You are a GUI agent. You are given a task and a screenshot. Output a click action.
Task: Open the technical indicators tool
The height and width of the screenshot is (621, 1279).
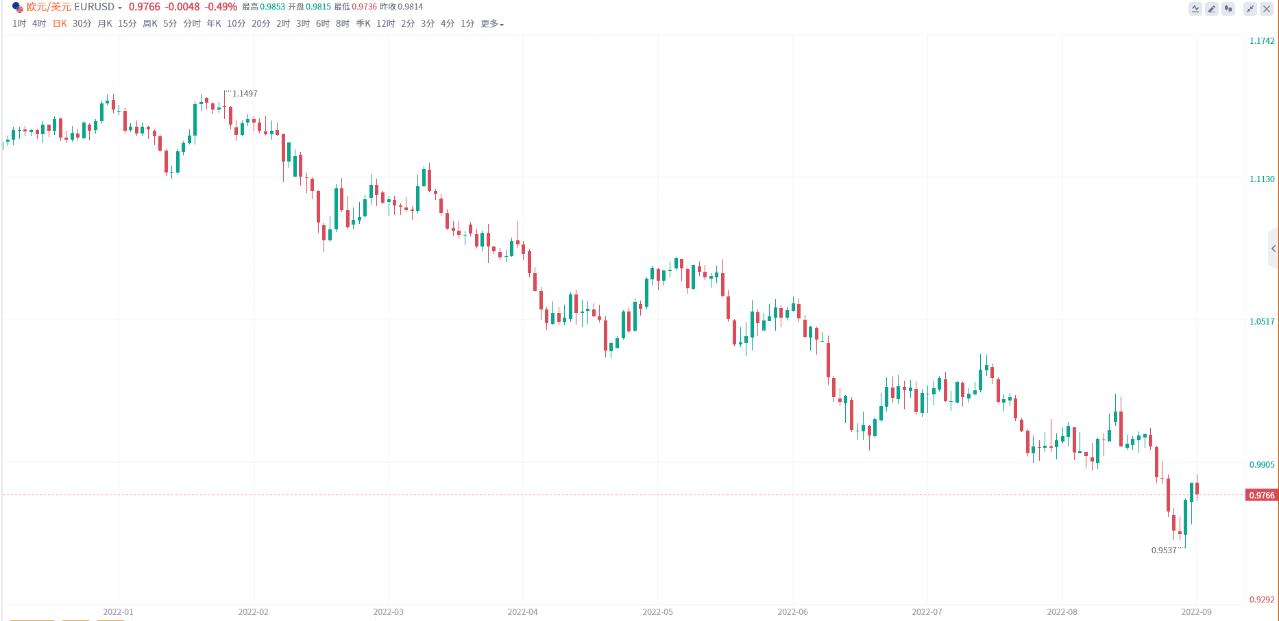pos(1195,9)
